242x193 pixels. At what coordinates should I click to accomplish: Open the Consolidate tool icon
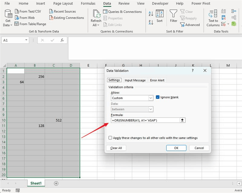pyautogui.click(x=234, y=11)
